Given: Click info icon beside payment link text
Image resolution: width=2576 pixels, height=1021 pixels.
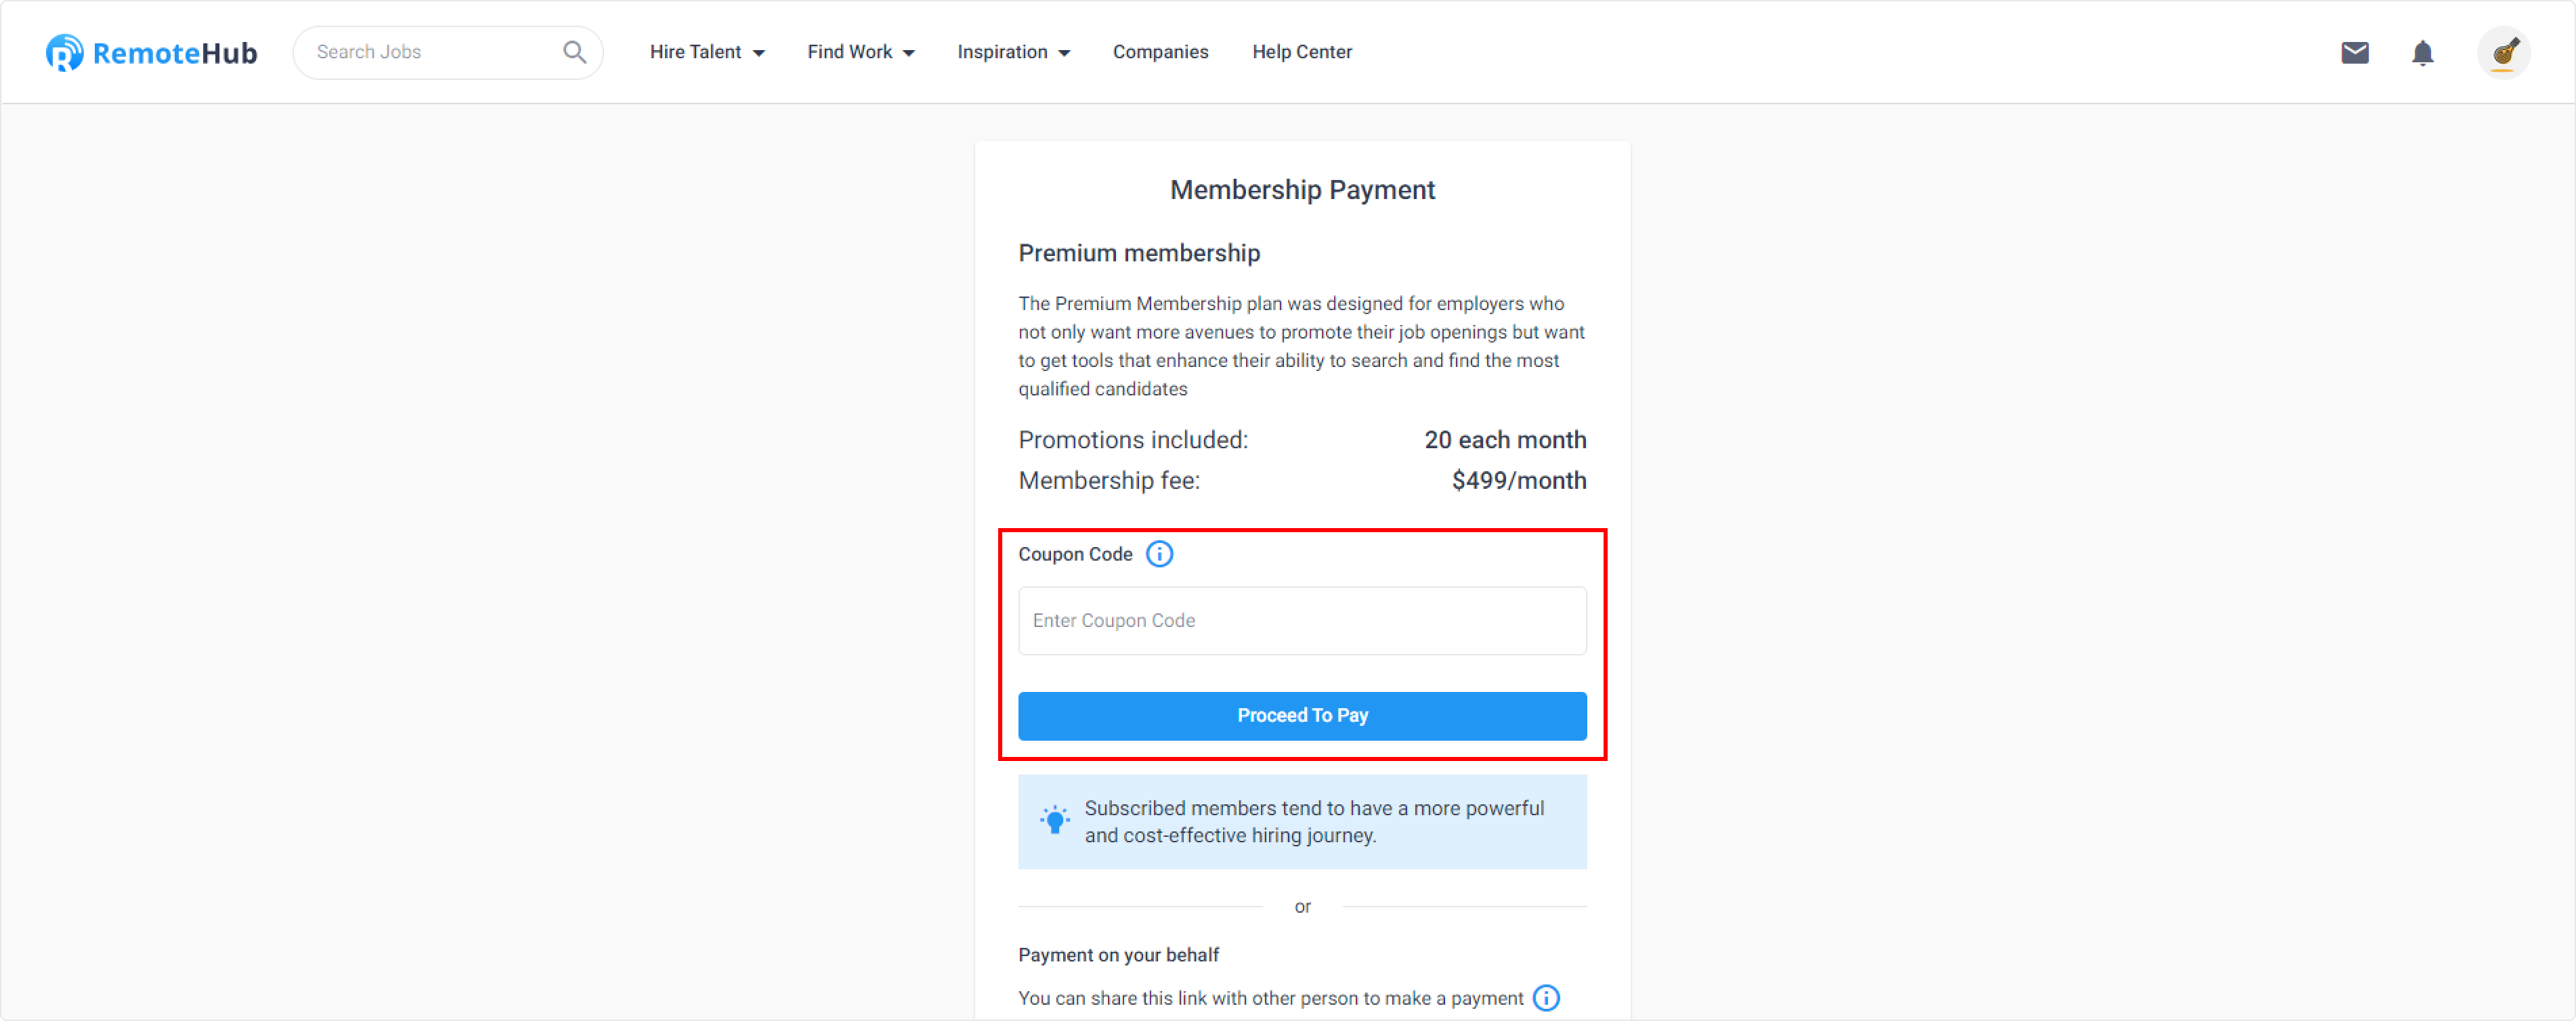Looking at the screenshot, I should [x=1546, y=998].
